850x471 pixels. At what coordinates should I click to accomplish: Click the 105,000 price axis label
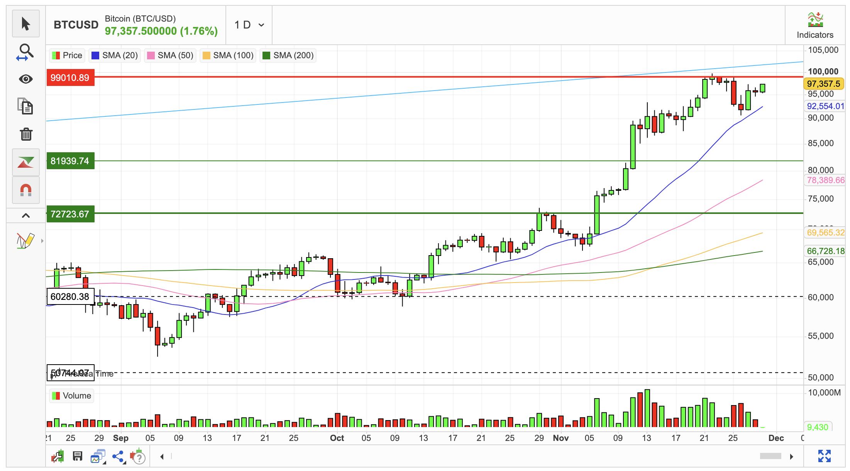[x=823, y=50]
